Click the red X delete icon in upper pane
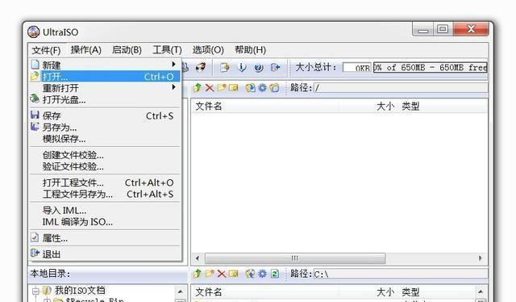Viewport: 516px width, 302px height. click(210, 88)
